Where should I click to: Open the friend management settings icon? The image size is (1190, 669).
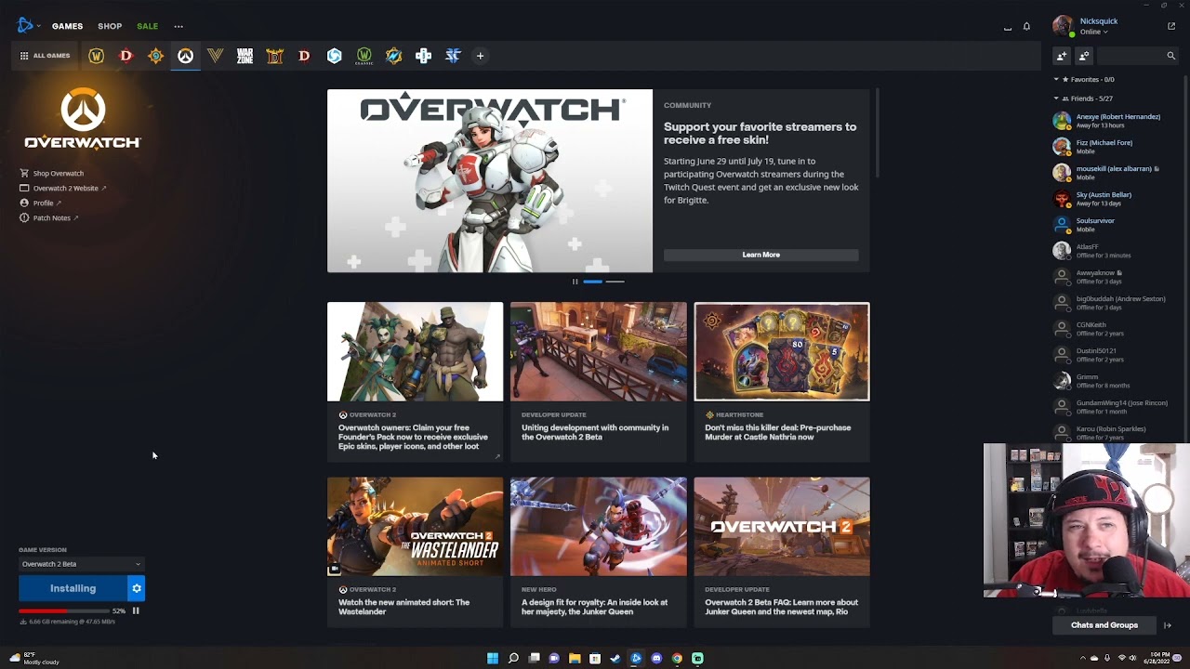[x=1084, y=56]
